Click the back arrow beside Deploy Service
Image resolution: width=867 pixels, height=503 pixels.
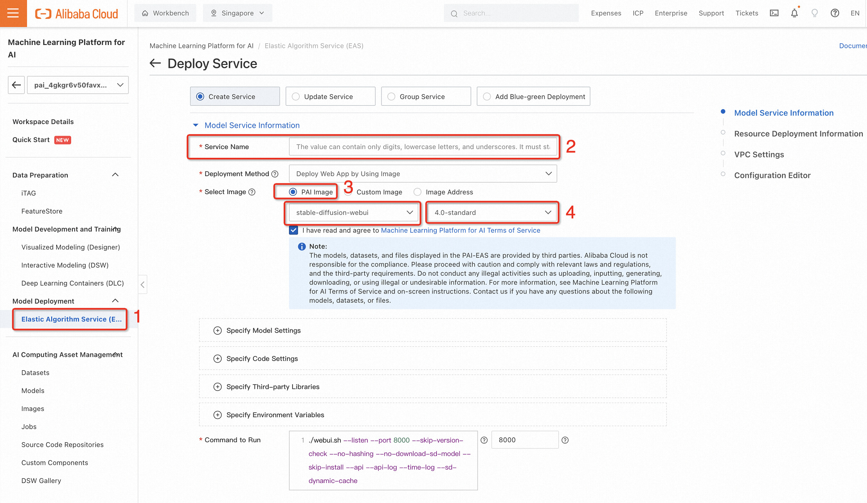tap(155, 63)
